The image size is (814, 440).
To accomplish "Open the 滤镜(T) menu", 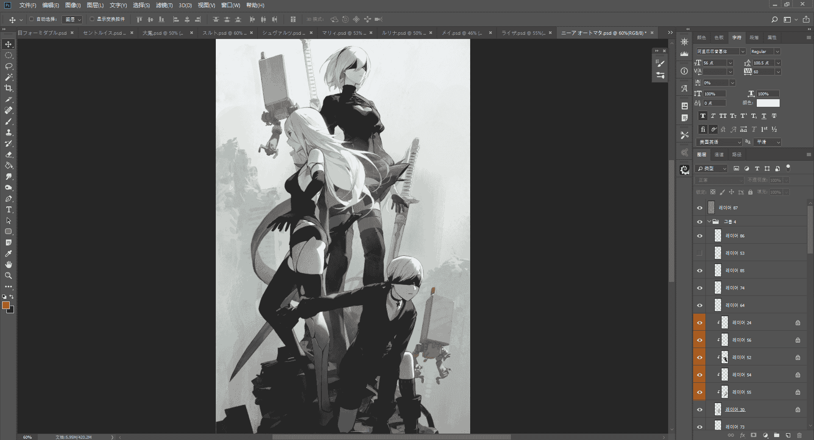I will (164, 6).
